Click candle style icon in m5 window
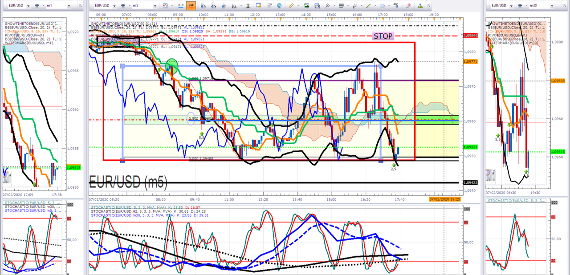 tap(123, 6)
